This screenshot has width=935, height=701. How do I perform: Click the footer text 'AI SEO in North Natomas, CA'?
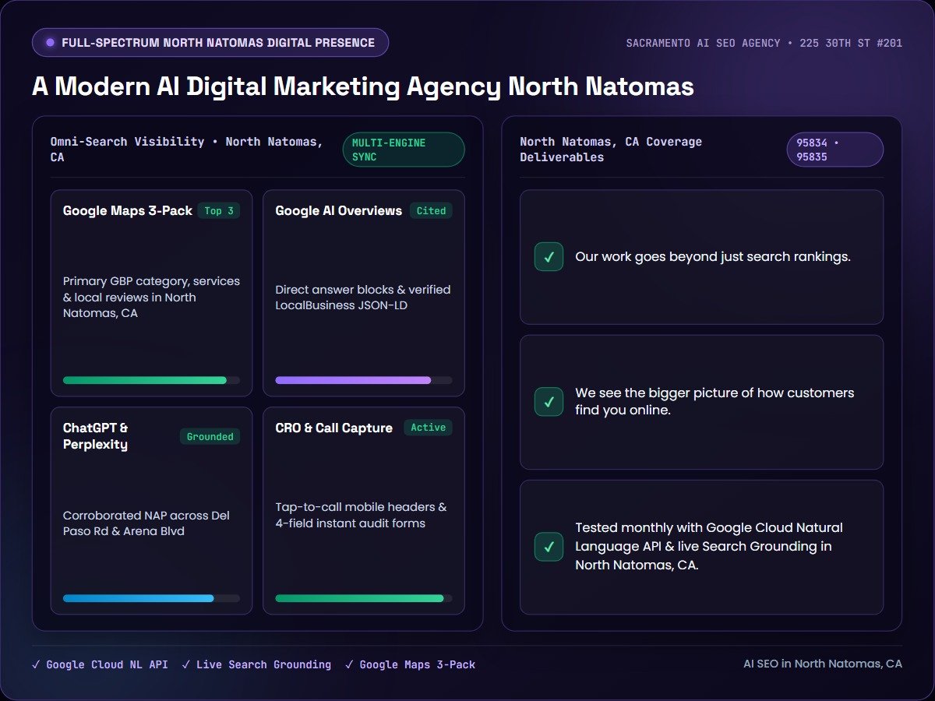pyautogui.click(x=823, y=664)
